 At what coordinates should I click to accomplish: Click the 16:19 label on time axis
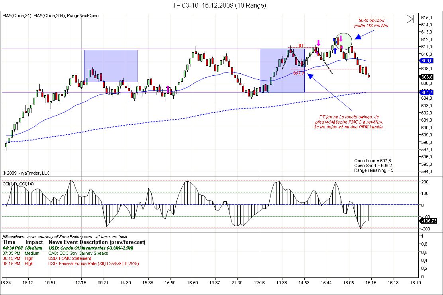point(415,283)
